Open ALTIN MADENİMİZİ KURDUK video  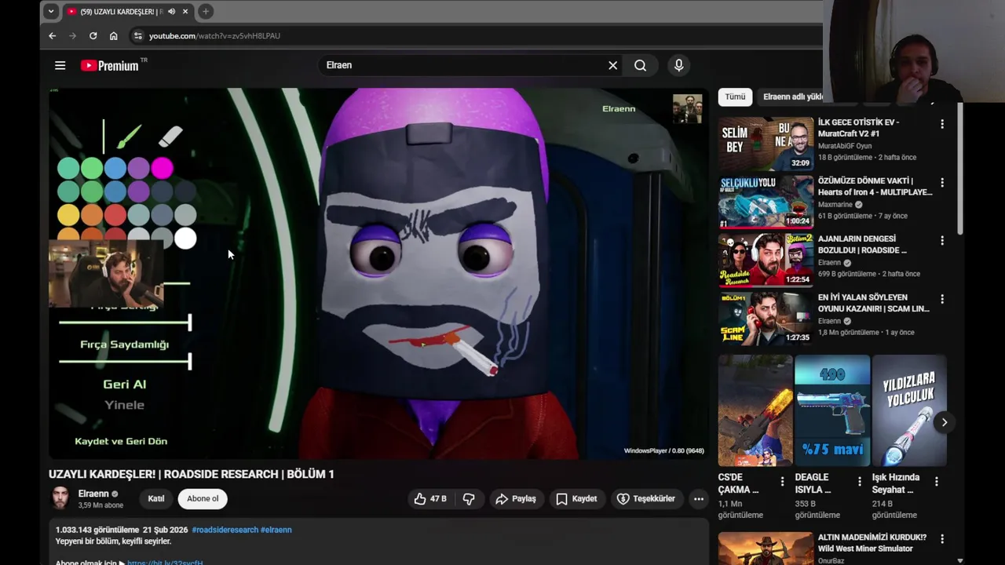[766, 549]
